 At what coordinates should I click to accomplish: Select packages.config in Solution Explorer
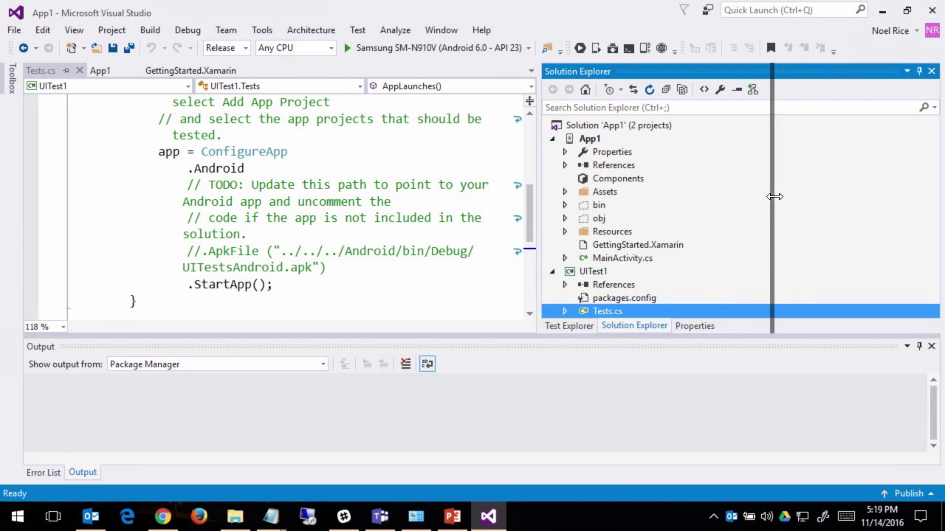pyautogui.click(x=624, y=298)
